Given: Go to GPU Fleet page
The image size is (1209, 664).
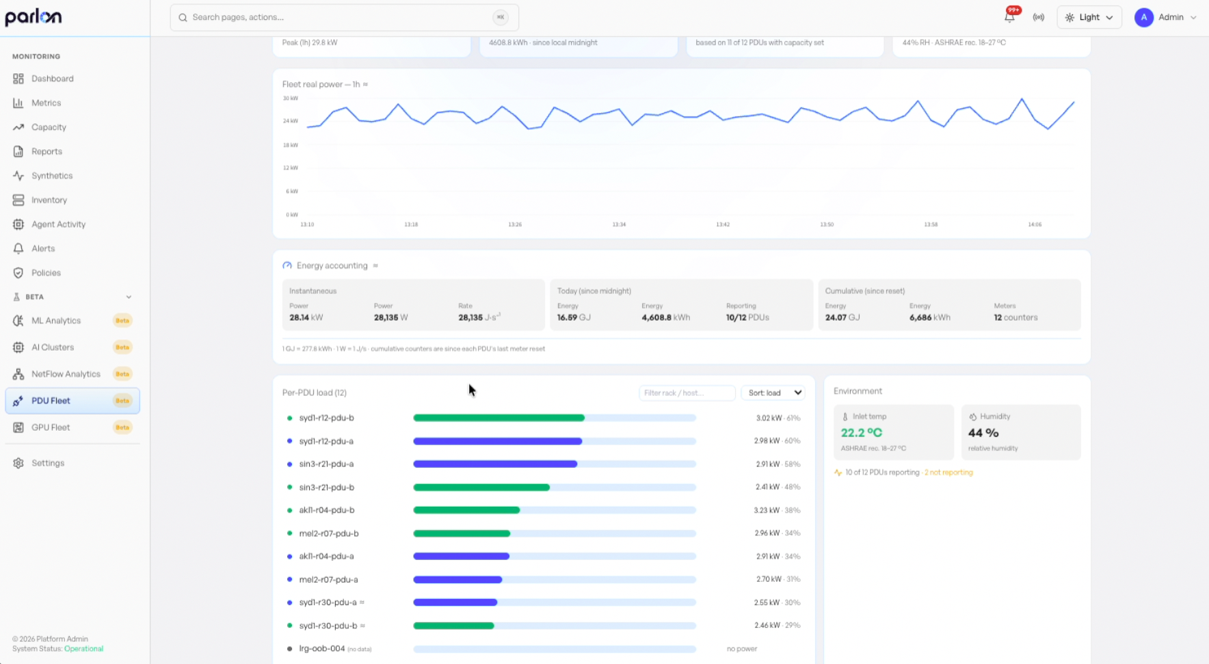Looking at the screenshot, I should pos(51,427).
